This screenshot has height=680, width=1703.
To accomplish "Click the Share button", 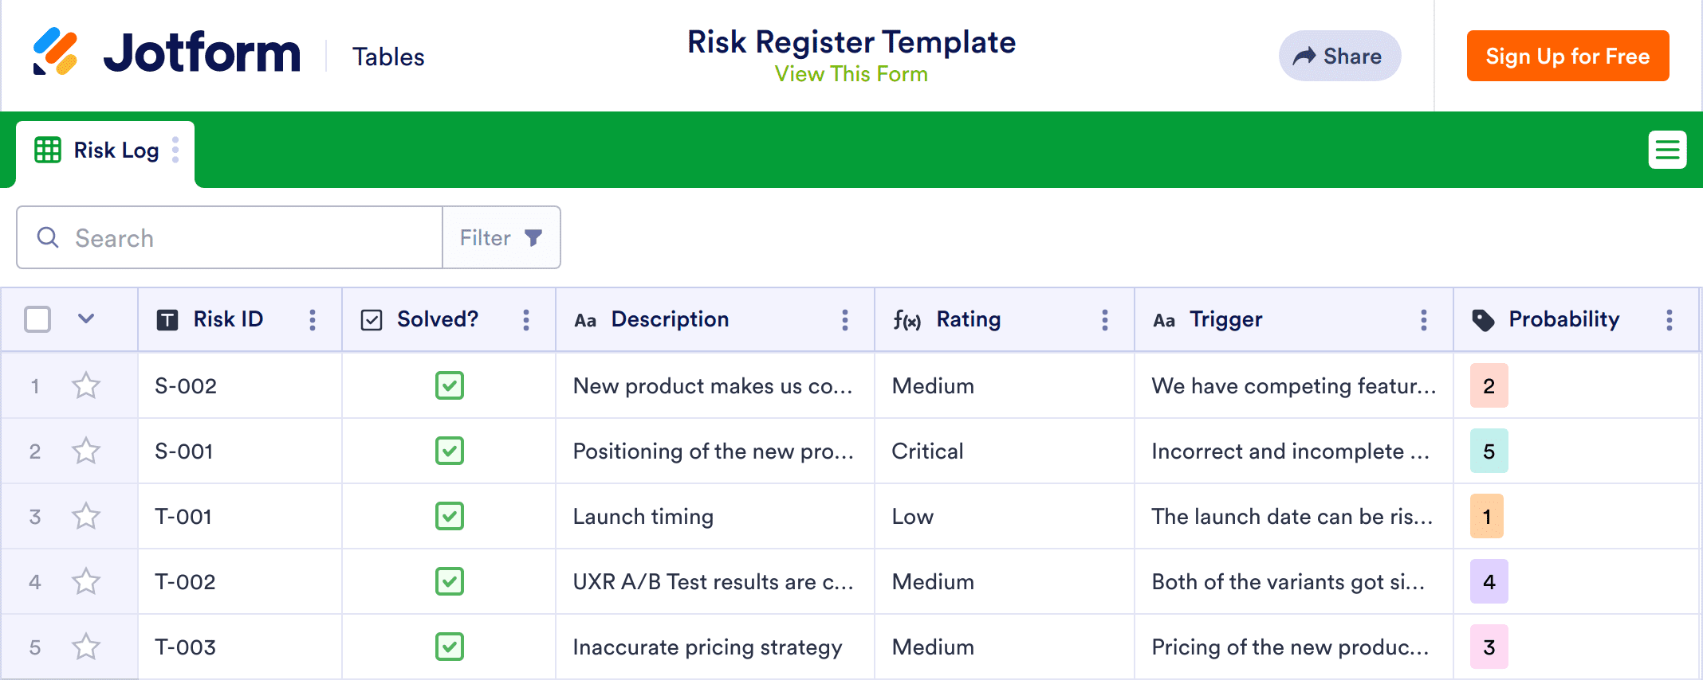I will (1339, 57).
